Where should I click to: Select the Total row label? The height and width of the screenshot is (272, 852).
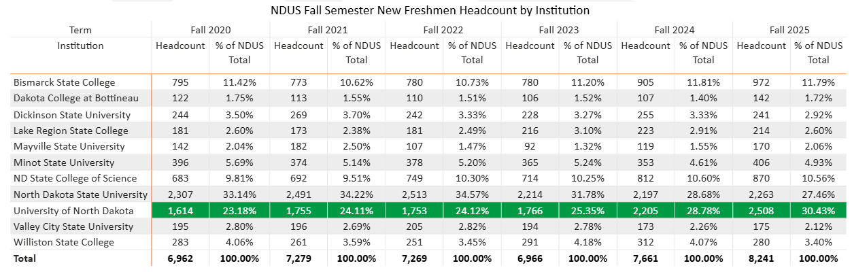tap(25, 258)
